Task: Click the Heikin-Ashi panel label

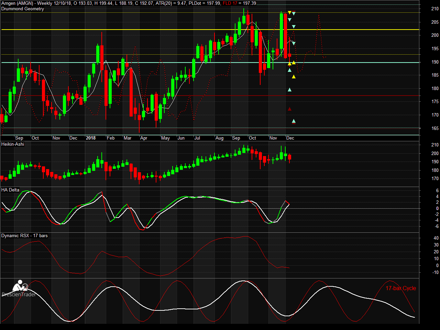Action: pyautogui.click(x=13, y=144)
